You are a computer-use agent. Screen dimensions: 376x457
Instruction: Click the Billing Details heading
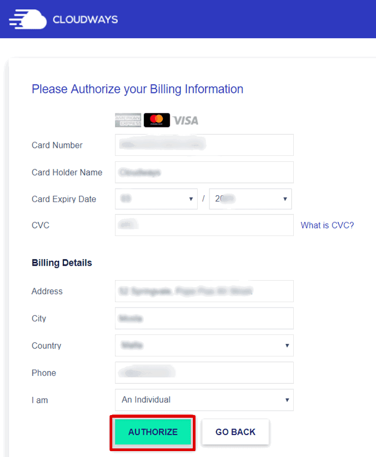coord(62,262)
